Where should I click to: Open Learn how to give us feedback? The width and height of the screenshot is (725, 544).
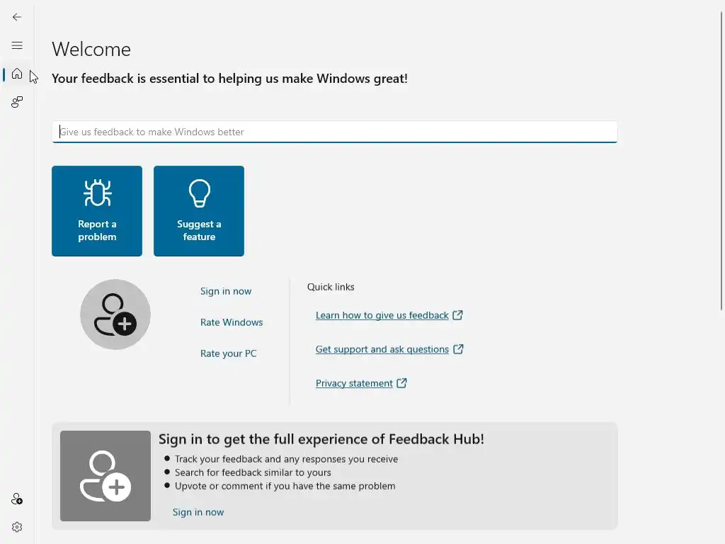[382, 315]
